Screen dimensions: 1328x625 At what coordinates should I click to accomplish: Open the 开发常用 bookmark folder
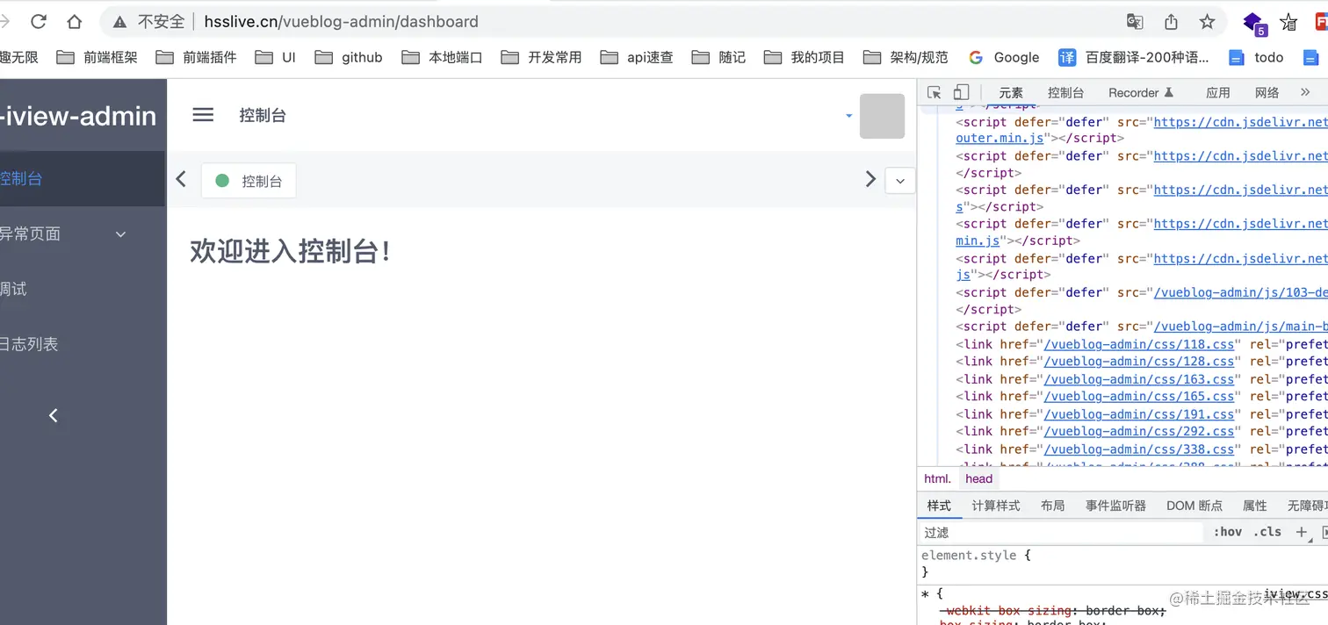[541, 57]
